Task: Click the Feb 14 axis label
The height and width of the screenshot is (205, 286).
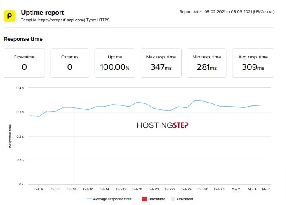Action: point(104,189)
